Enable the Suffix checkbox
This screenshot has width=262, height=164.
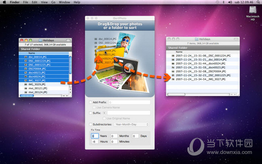pyautogui.click(x=90, y=113)
